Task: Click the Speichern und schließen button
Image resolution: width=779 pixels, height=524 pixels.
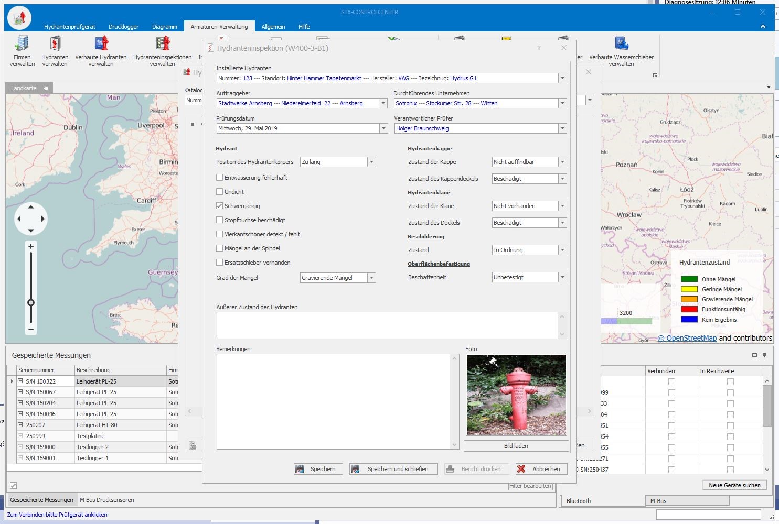Action: 393,469
